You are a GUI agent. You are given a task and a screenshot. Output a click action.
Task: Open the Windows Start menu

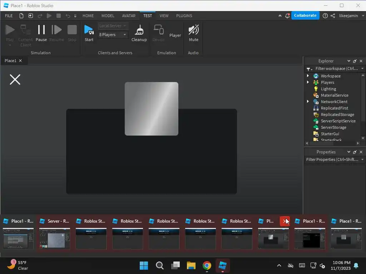click(144, 265)
